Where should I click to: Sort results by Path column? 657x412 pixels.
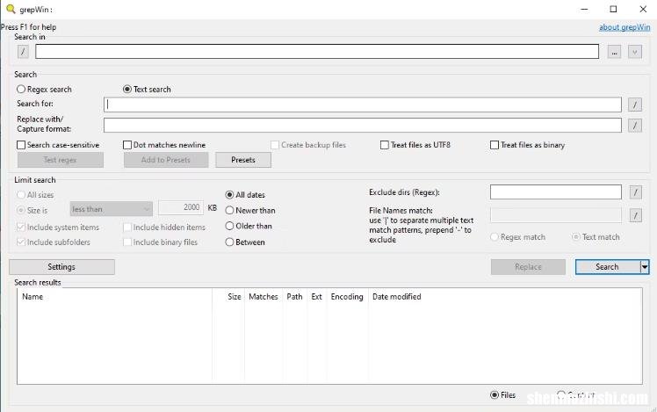coord(294,297)
